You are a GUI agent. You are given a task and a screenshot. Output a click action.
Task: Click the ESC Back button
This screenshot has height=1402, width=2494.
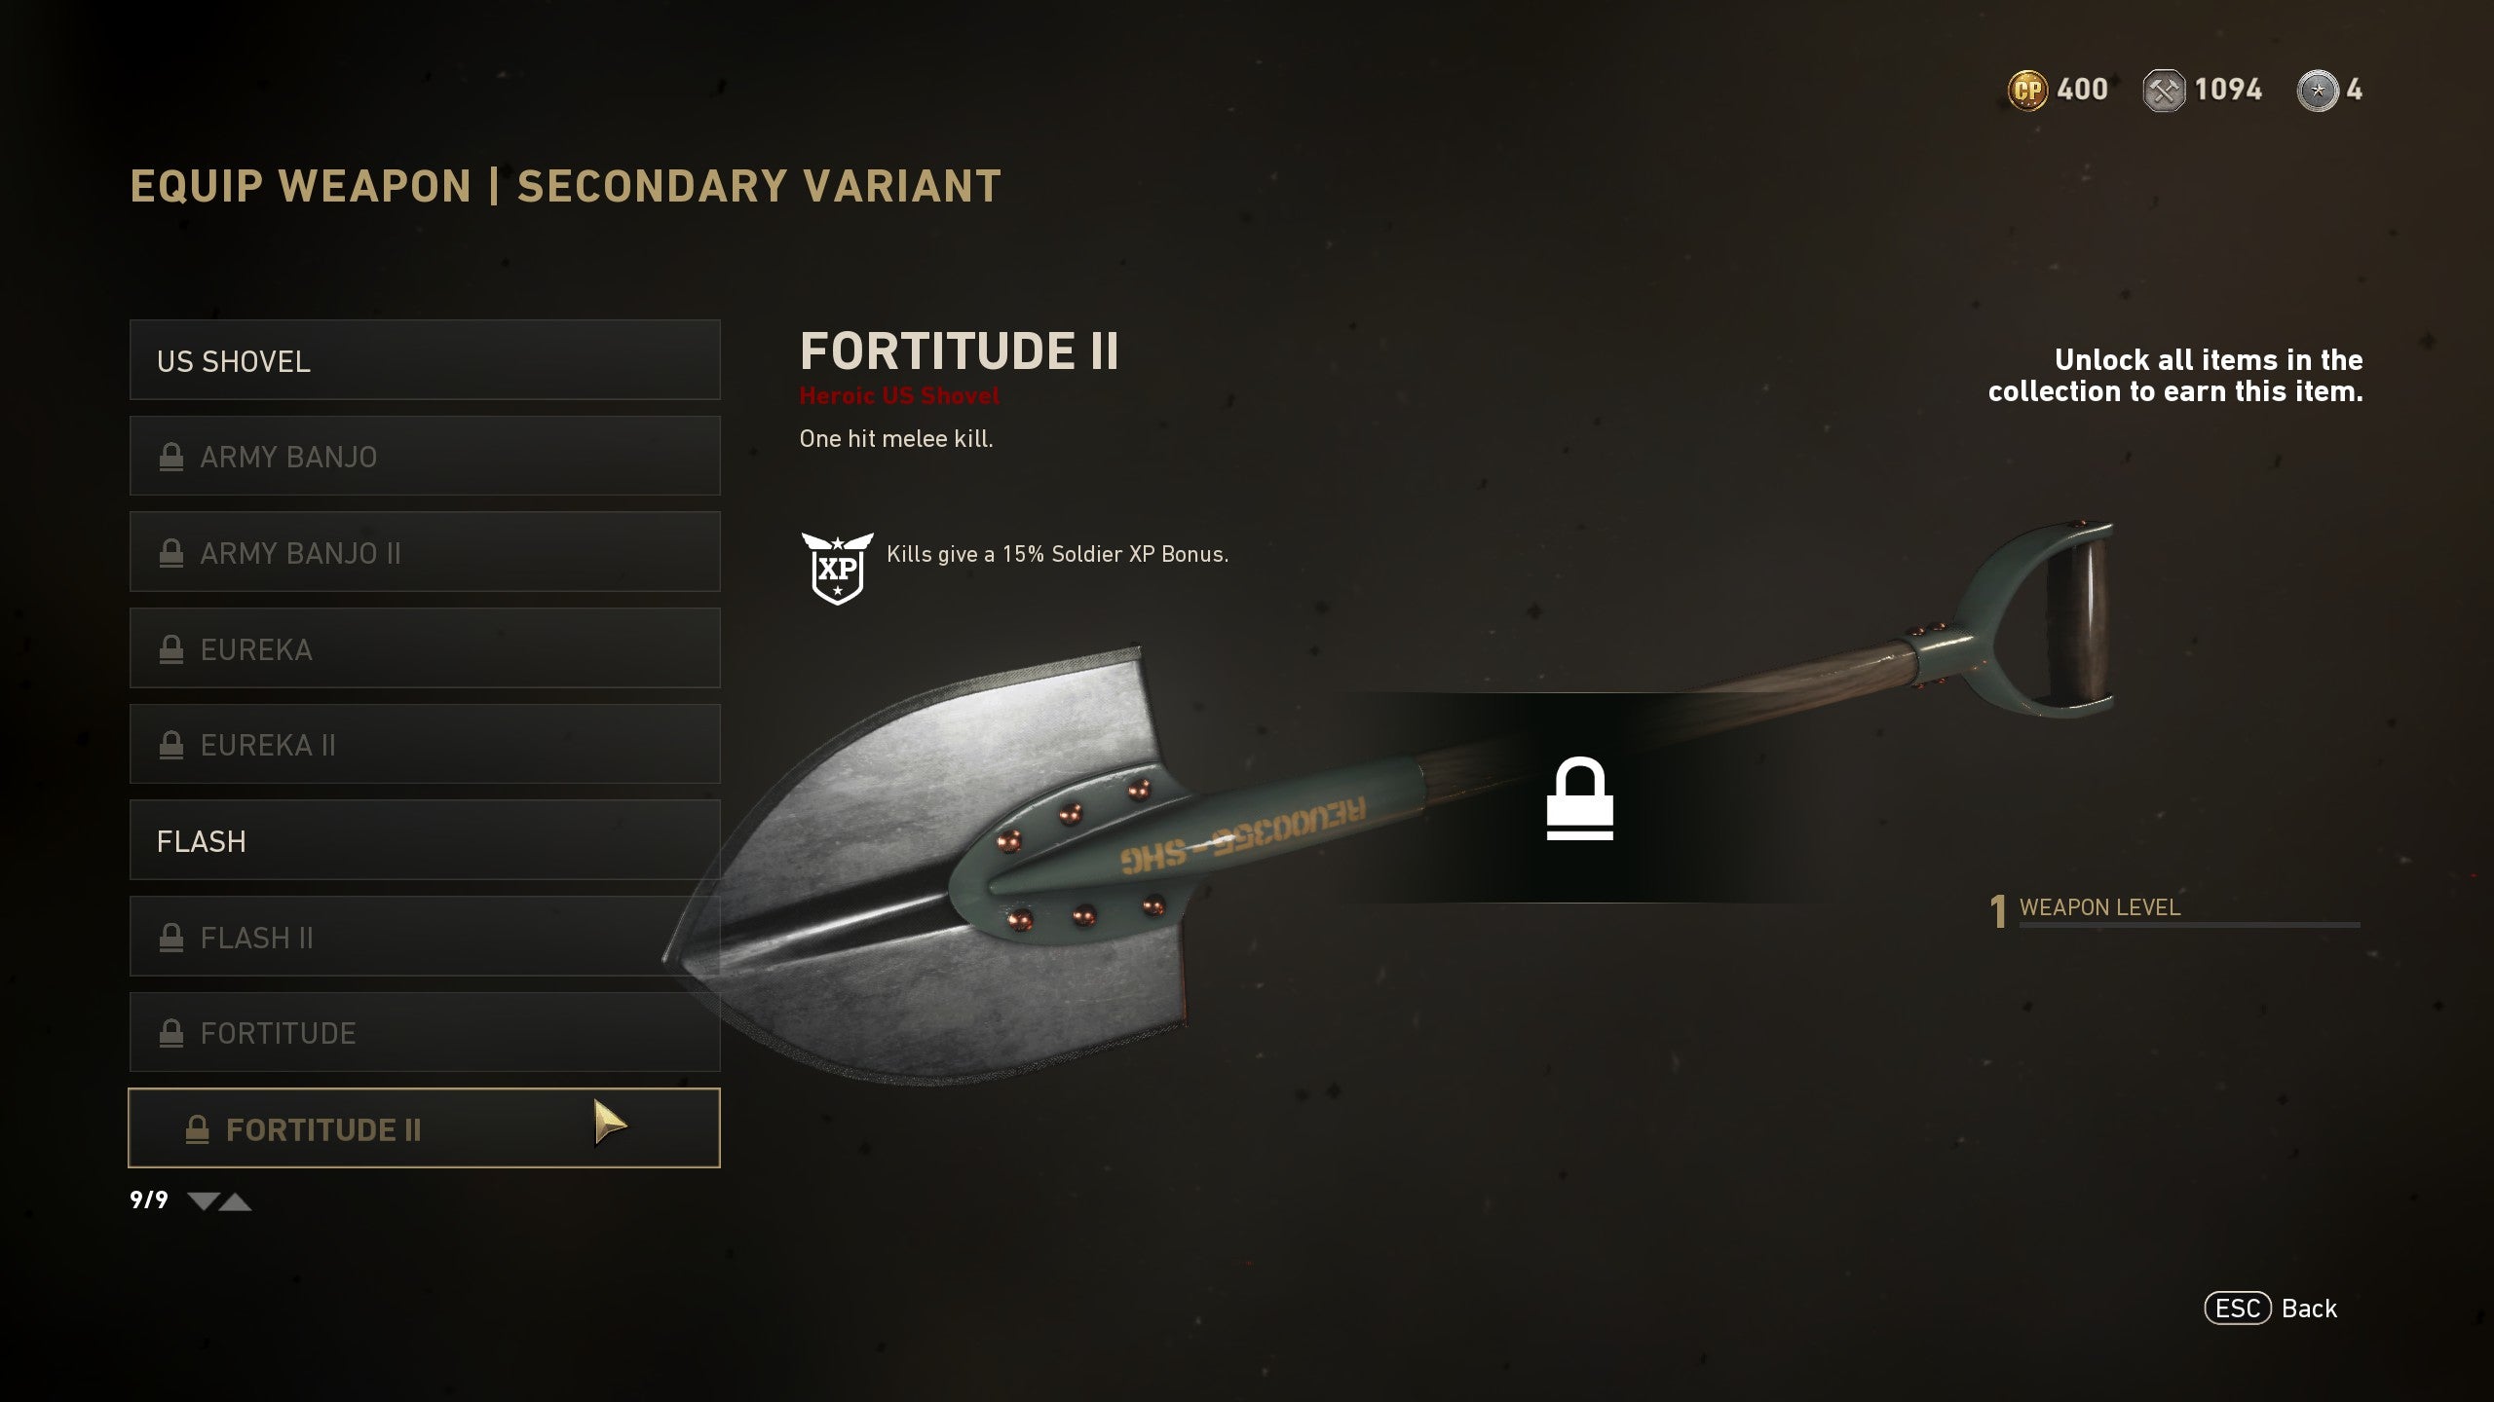pos(2271,1309)
